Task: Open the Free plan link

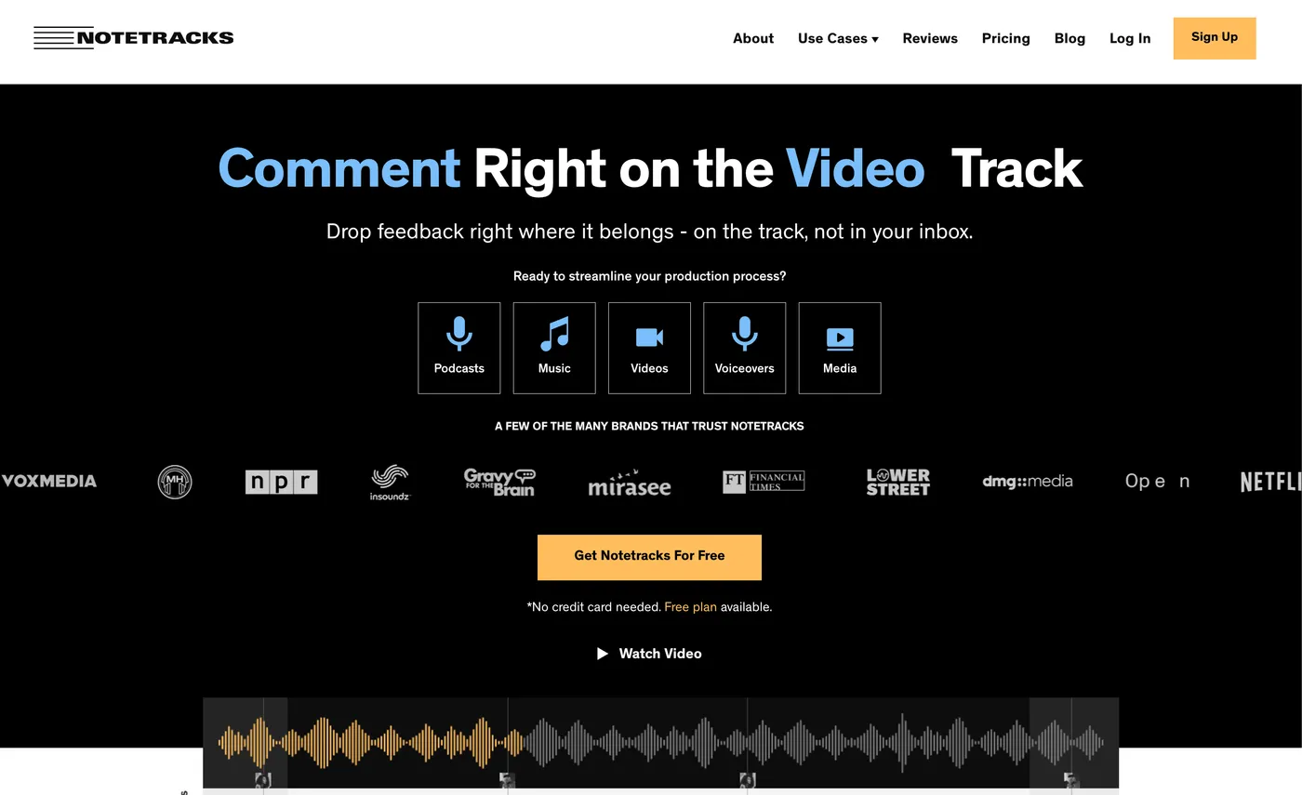Action: click(690, 606)
